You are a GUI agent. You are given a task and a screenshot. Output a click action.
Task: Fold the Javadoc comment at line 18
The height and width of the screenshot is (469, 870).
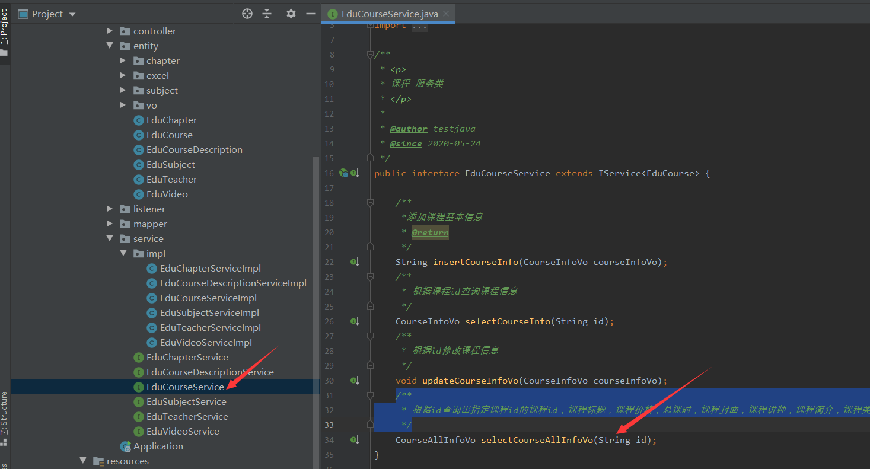pyautogui.click(x=370, y=203)
